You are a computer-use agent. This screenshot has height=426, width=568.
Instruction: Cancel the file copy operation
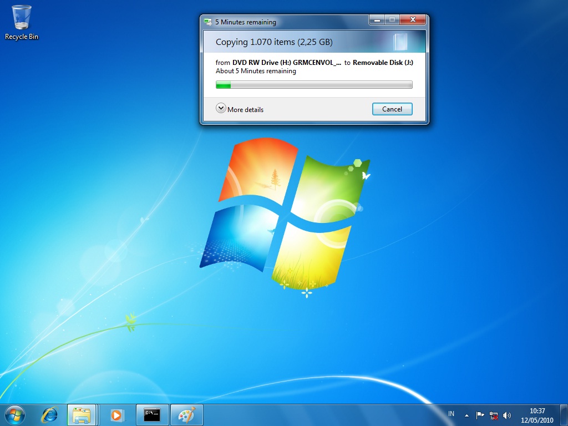click(392, 109)
